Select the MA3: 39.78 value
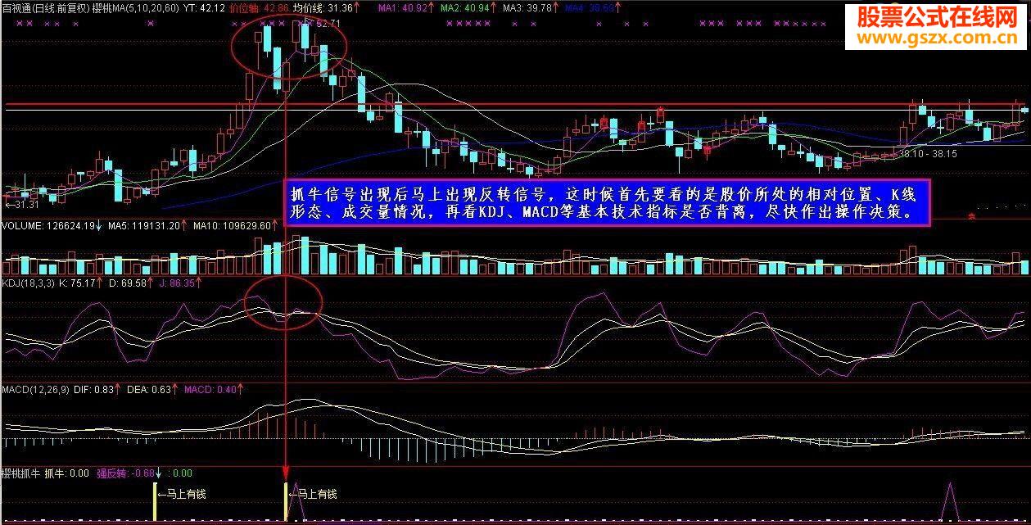The width and height of the screenshot is (1031, 525). 528,7
